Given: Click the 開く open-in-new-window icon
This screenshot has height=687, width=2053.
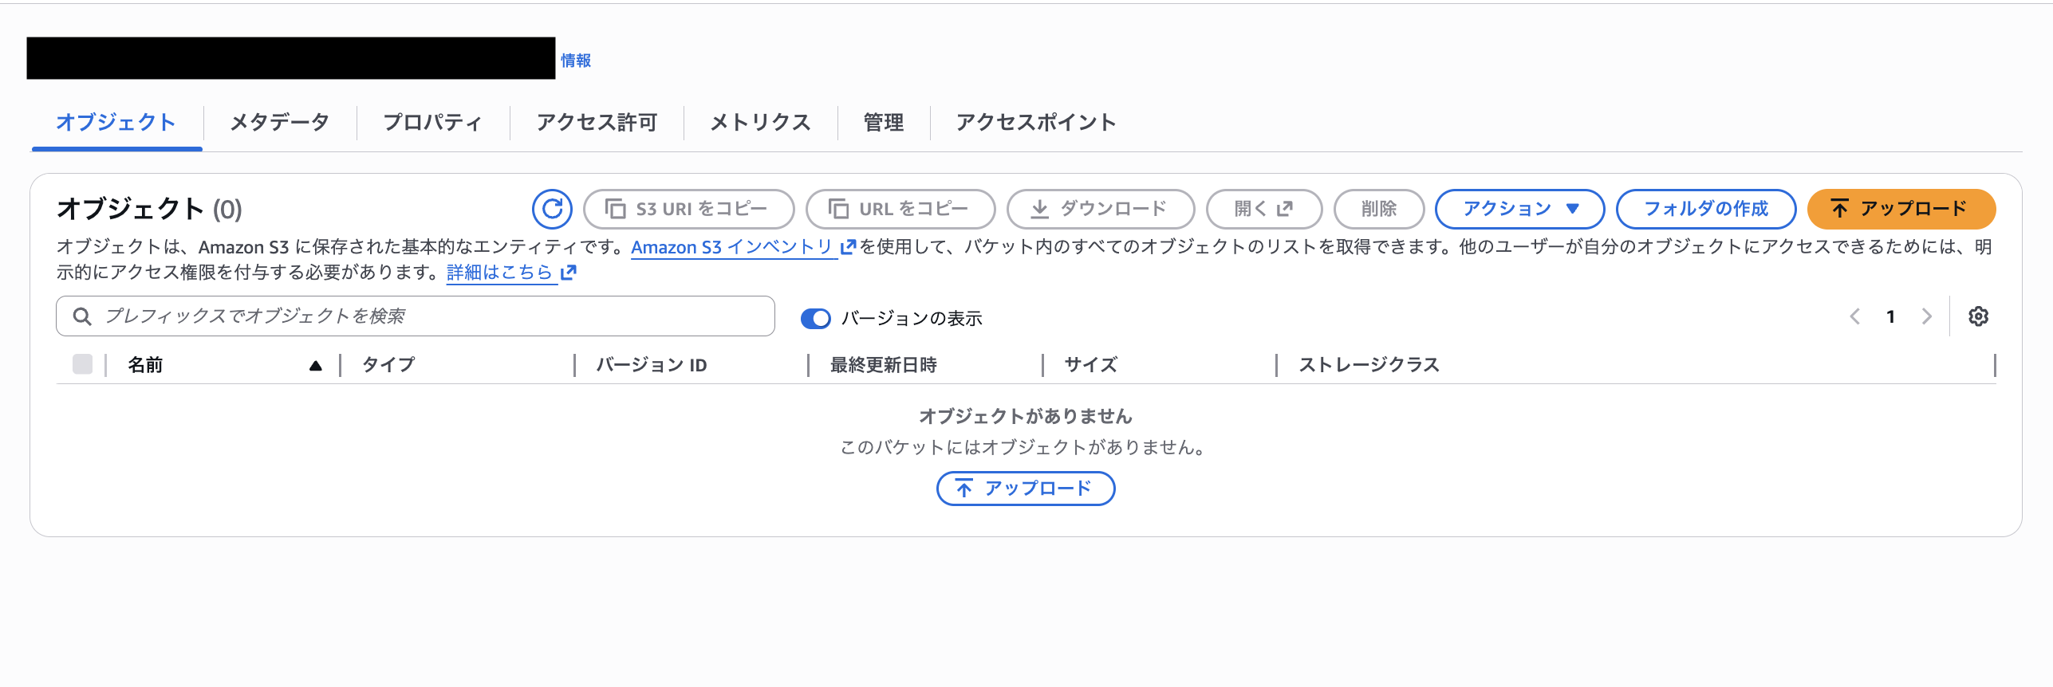Looking at the screenshot, I should click(1285, 208).
